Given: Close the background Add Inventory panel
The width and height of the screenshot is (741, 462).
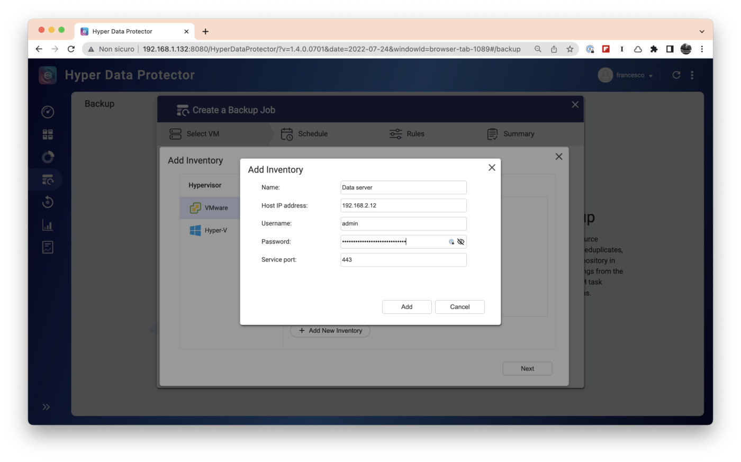Looking at the screenshot, I should click(x=559, y=157).
